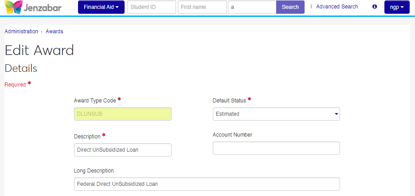
Task: Open Advanced Search link
Action: coord(337,7)
